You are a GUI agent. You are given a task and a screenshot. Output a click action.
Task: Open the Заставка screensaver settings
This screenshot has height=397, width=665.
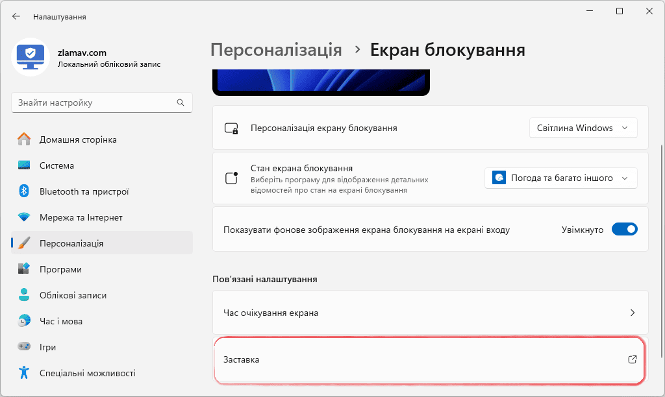click(430, 360)
